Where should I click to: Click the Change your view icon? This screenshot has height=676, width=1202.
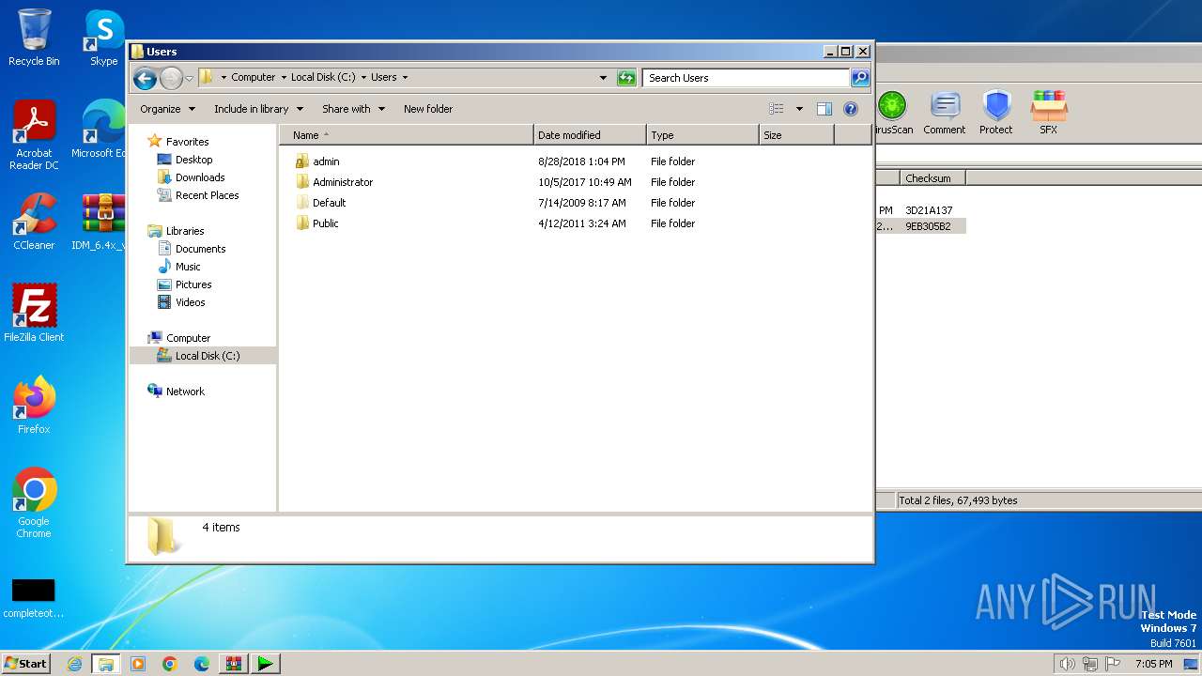777,109
